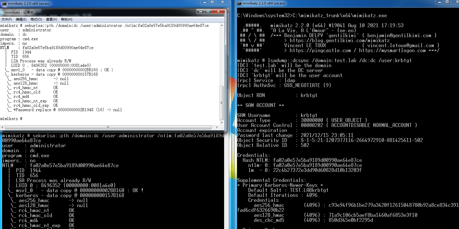This screenshot has height=229, width=459.
Task: Click 'user : administrator' in left console
Action: pos(34,146)
